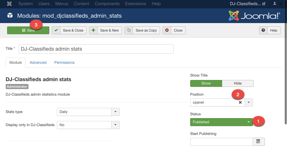Click the 'DJ-Classifieds admin stats' heading

[38, 79]
